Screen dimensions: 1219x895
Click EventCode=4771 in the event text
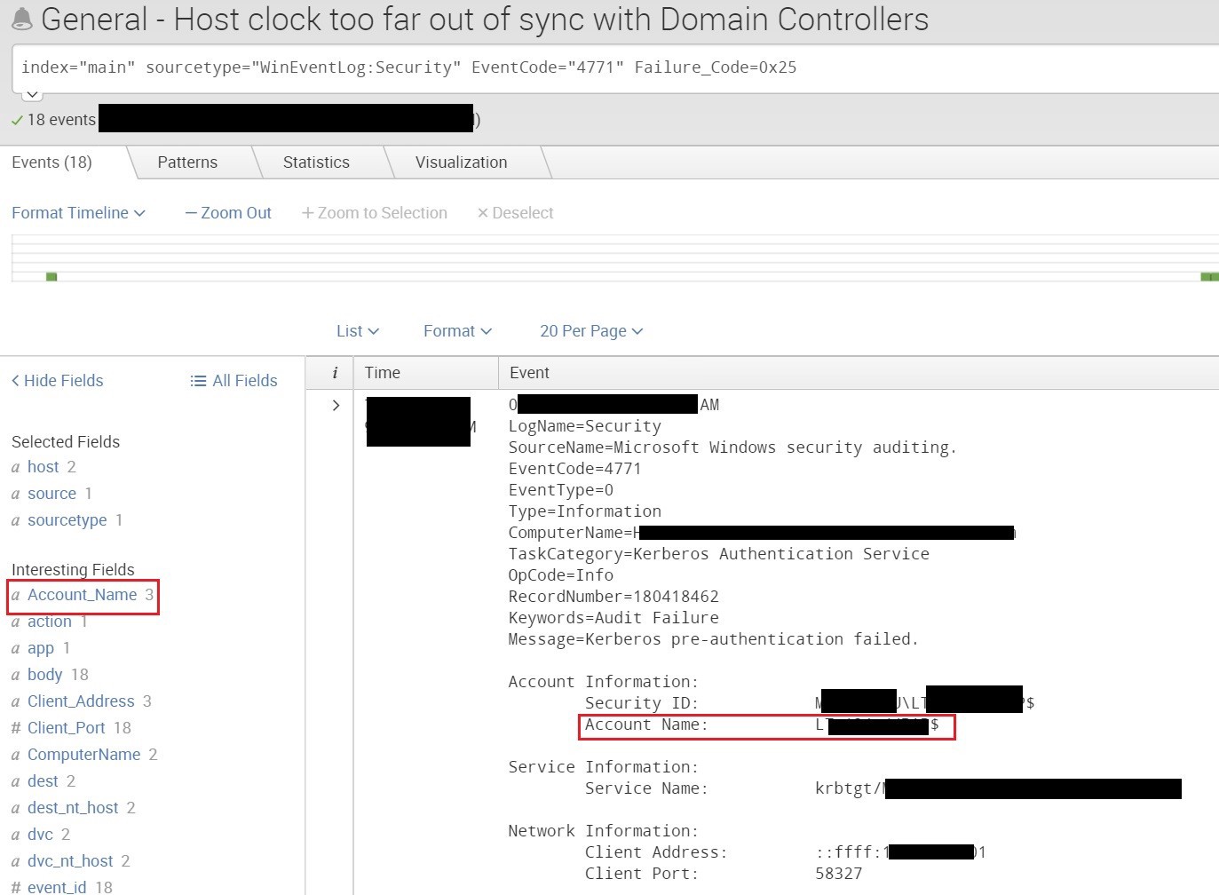pyautogui.click(x=574, y=469)
